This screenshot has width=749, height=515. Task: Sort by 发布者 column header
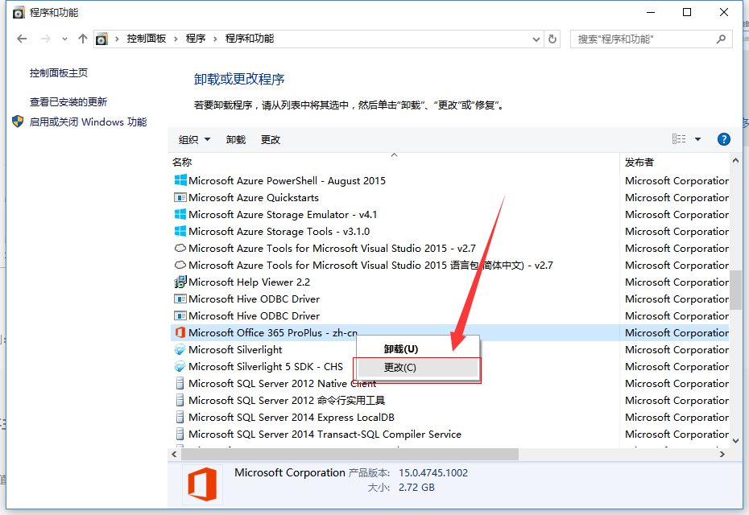click(639, 163)
